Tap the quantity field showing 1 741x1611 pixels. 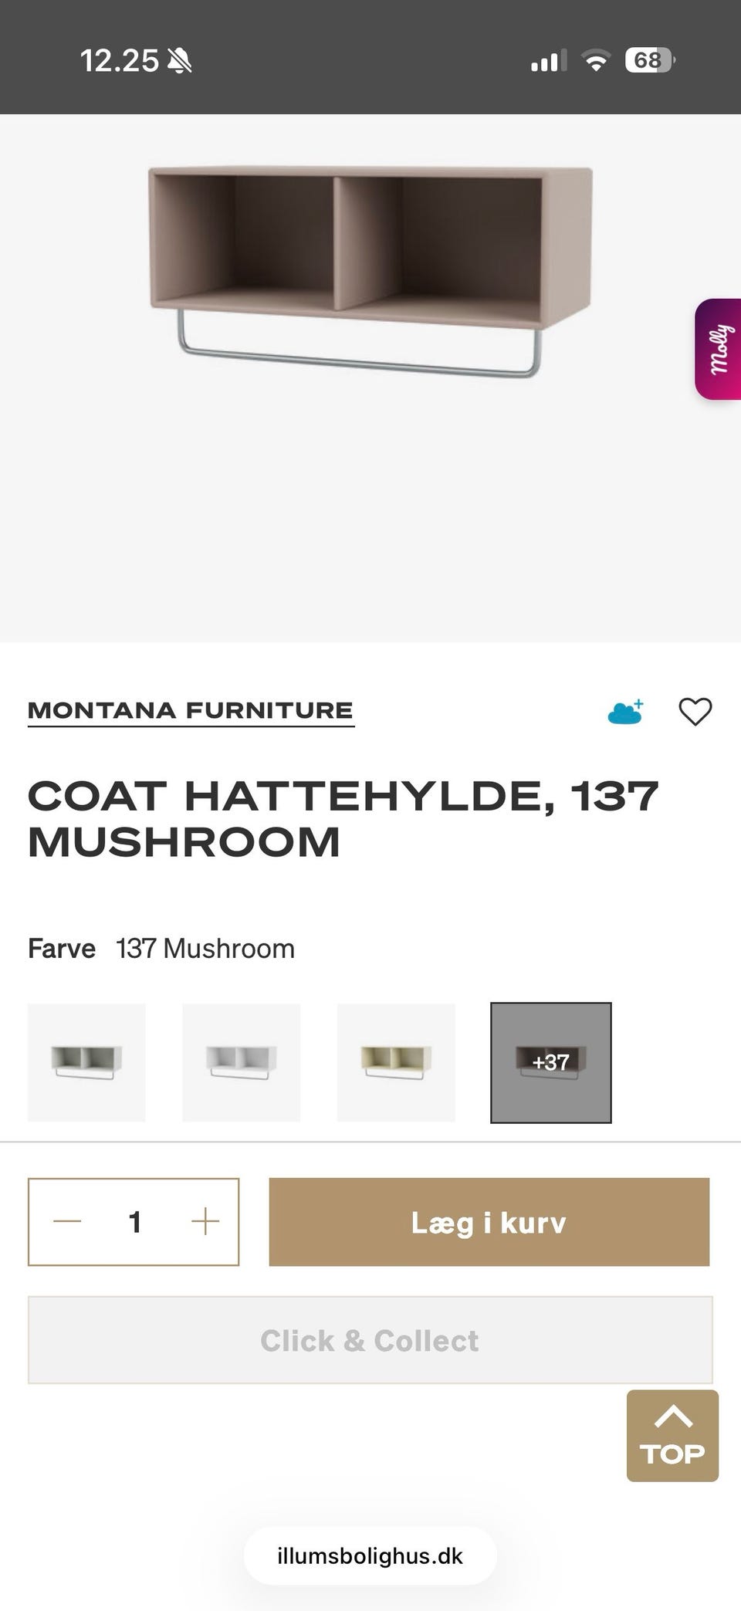pyautogui.click(x=135, y=1221)
